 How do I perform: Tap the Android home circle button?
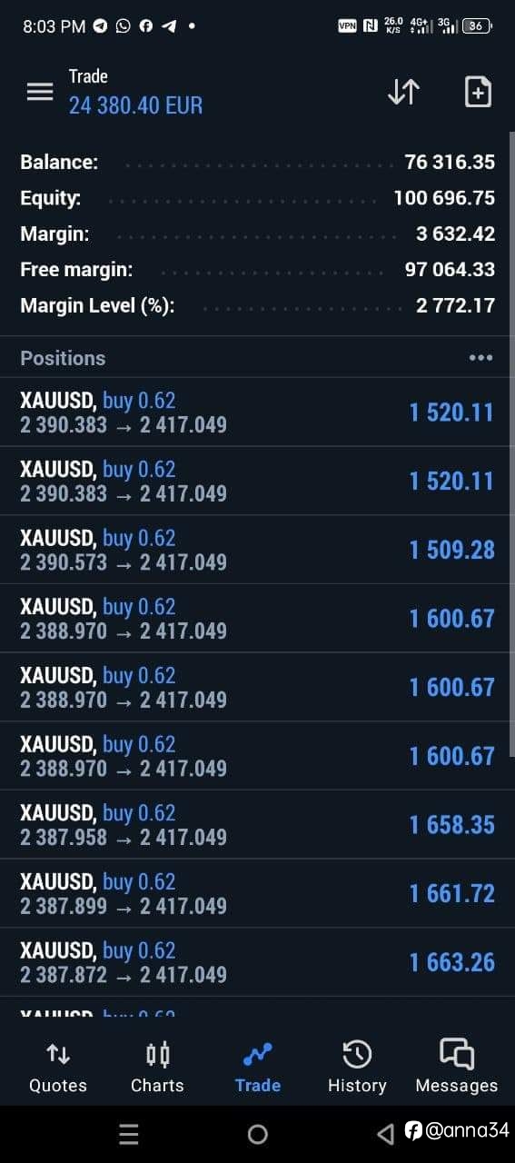pos(258,1134)
